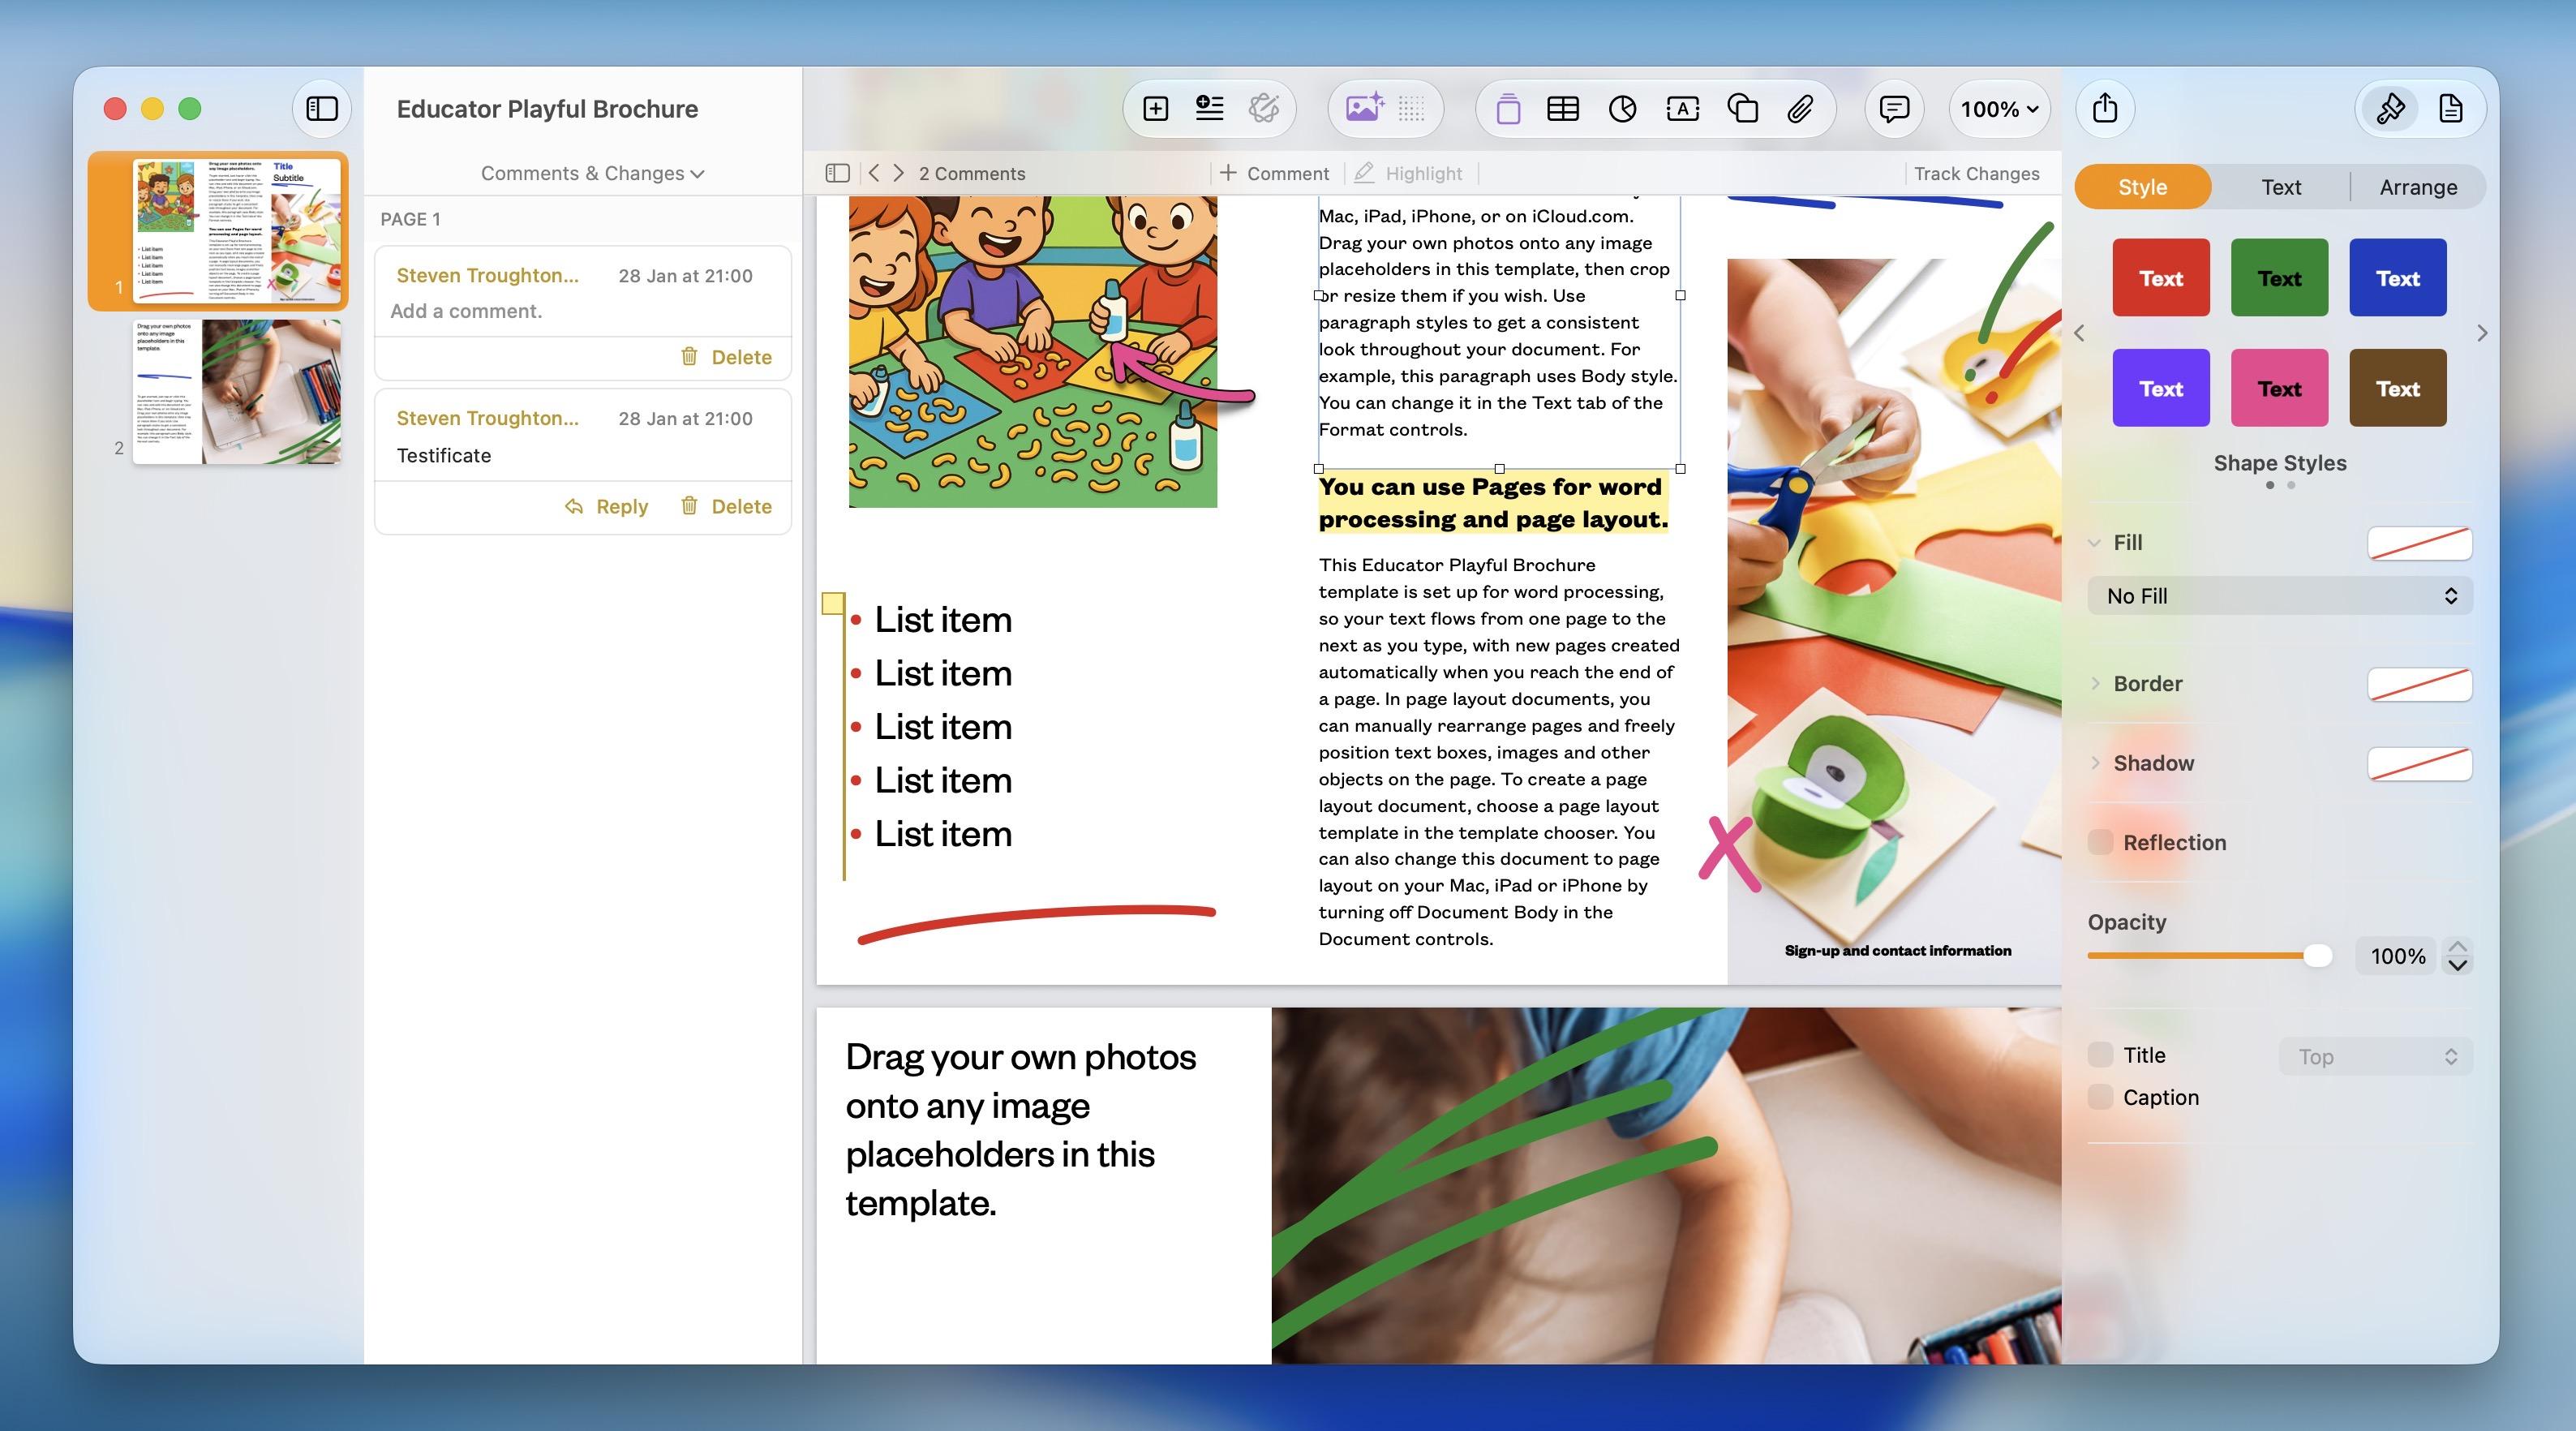Open the Border style swatch

click(2419, 684)
